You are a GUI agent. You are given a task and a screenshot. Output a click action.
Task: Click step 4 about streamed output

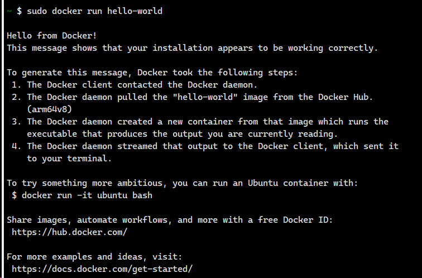point(212,146)
